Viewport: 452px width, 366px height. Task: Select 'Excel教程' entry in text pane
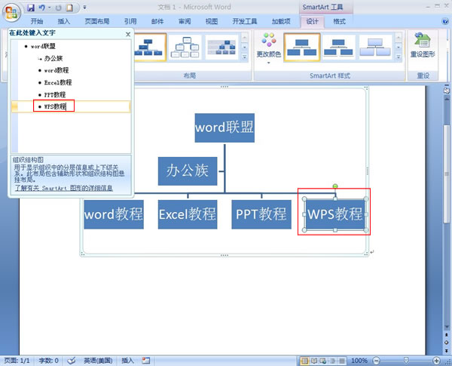(58, 82)
